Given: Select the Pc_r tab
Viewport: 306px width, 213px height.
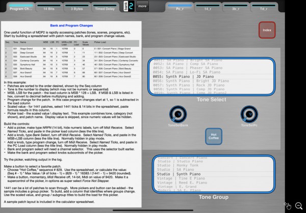Looking at the screenshot, I should point(180,7).
